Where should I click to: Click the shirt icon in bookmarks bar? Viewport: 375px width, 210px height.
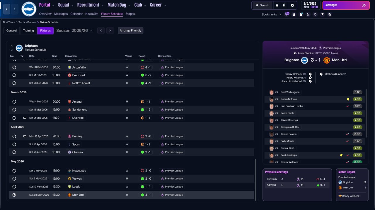click(294, 14)
